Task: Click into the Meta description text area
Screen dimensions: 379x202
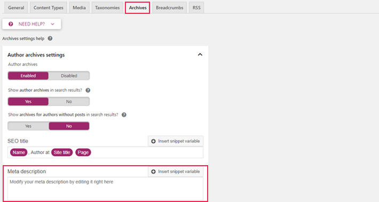Action: click(x=105, y=189)
